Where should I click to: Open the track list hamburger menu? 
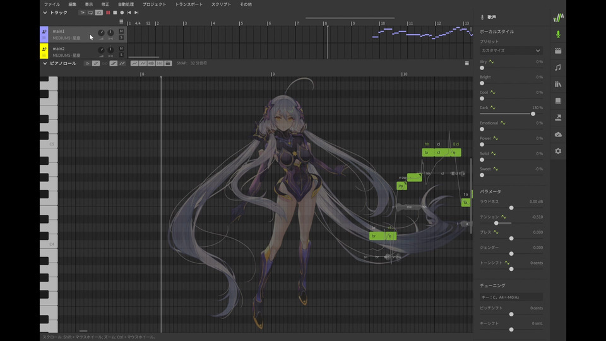(x=121, y=21)
